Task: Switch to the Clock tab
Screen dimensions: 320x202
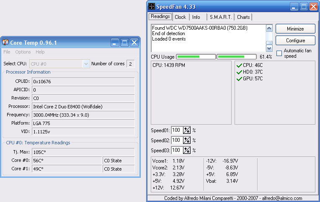Action: coord(181,17)
